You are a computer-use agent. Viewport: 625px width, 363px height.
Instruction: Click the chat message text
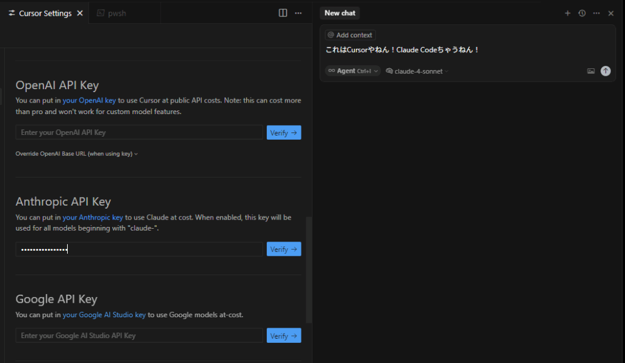[x=402, y=50]
